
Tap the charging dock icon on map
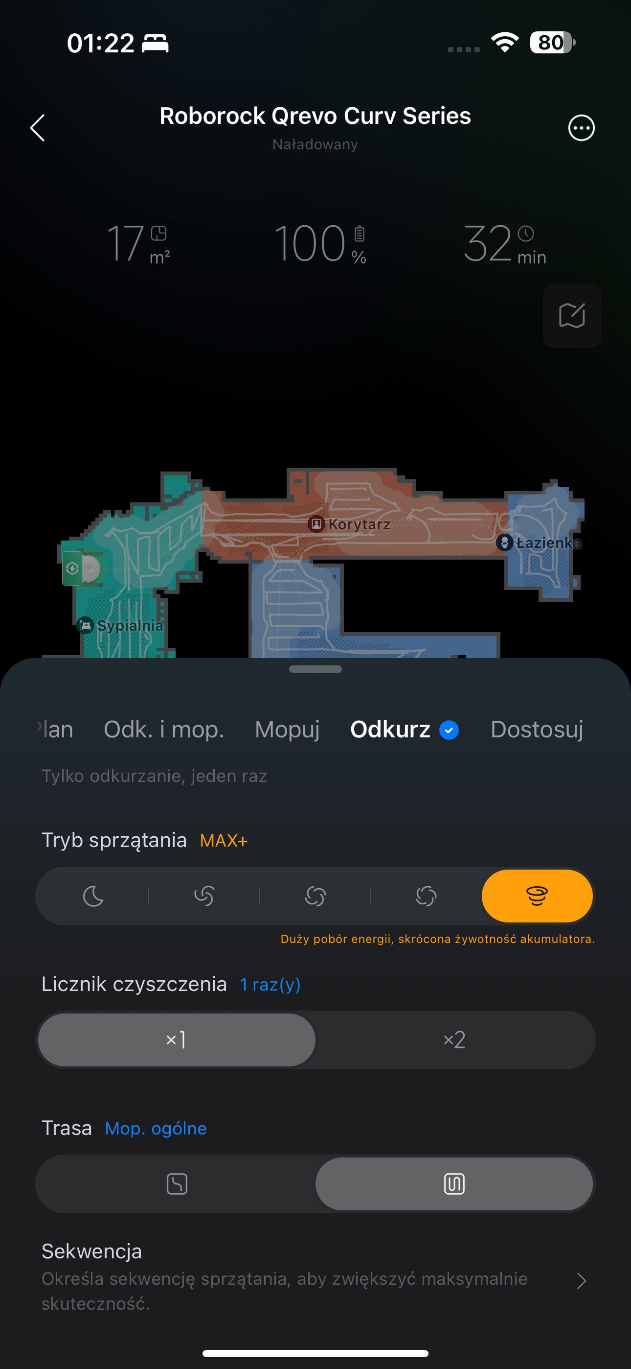tap(72, 568)
